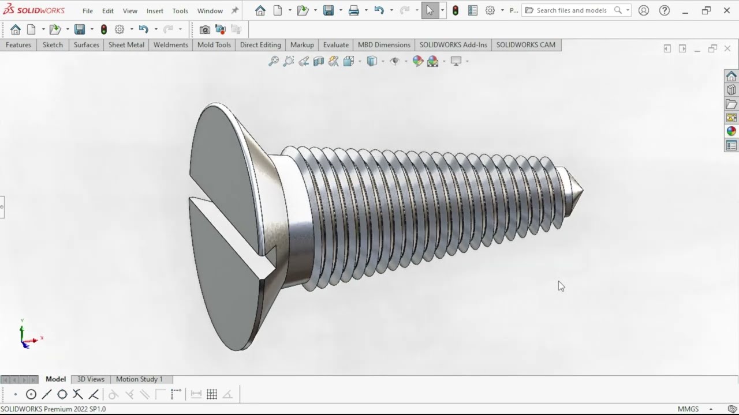
Task: Switch to the Features tab
Action: (18, 45)
